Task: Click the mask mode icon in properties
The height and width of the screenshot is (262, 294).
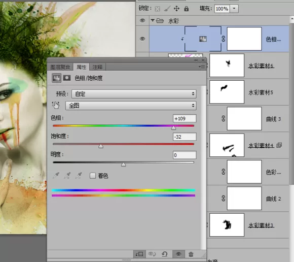Action: (67, 78)
